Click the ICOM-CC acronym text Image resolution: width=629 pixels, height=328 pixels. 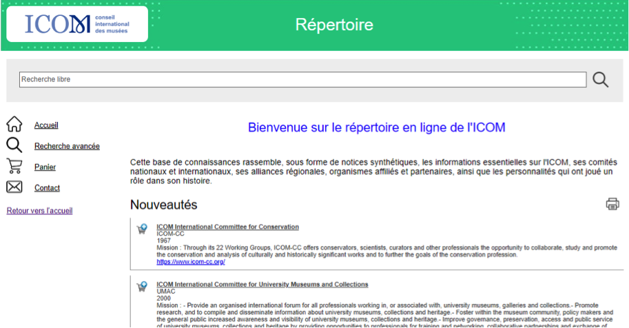click(170, 234)
